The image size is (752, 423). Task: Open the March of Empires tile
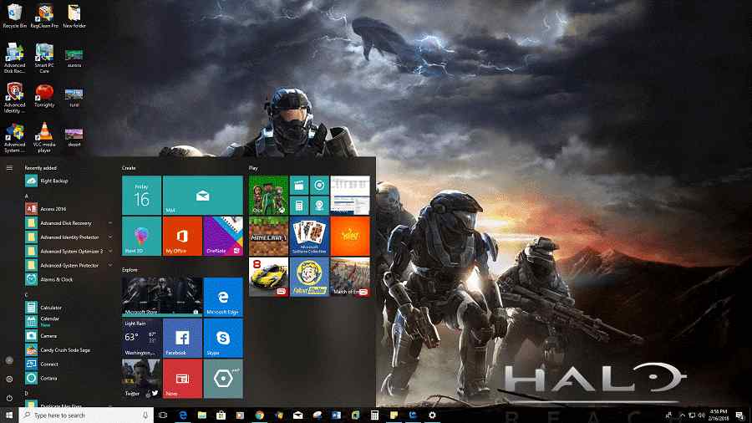click(350, 277)
